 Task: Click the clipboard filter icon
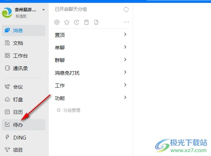[87, 22]
